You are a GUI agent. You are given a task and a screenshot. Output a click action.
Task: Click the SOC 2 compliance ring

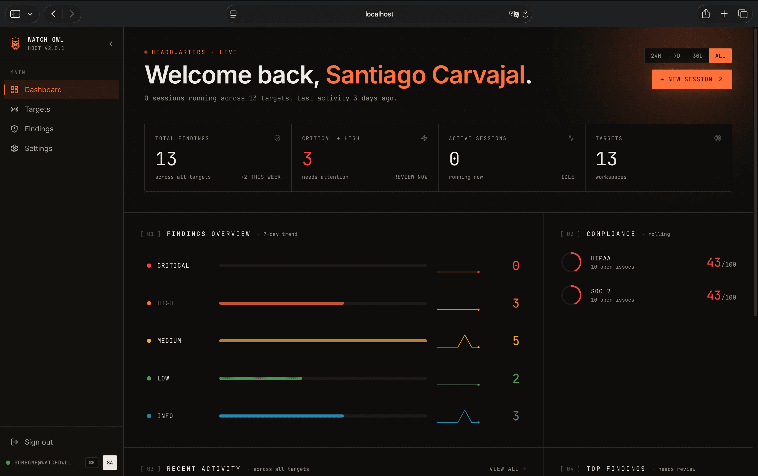point(571,295)
